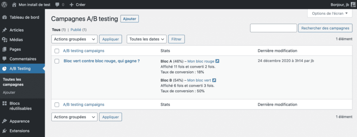This screenshot has height=137, width=357.
Task: Click the Médias sidebar icon
Action: pyautogui.click(x=5, y=40)
